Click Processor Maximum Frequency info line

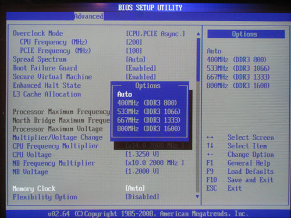(x=61, y=112)
